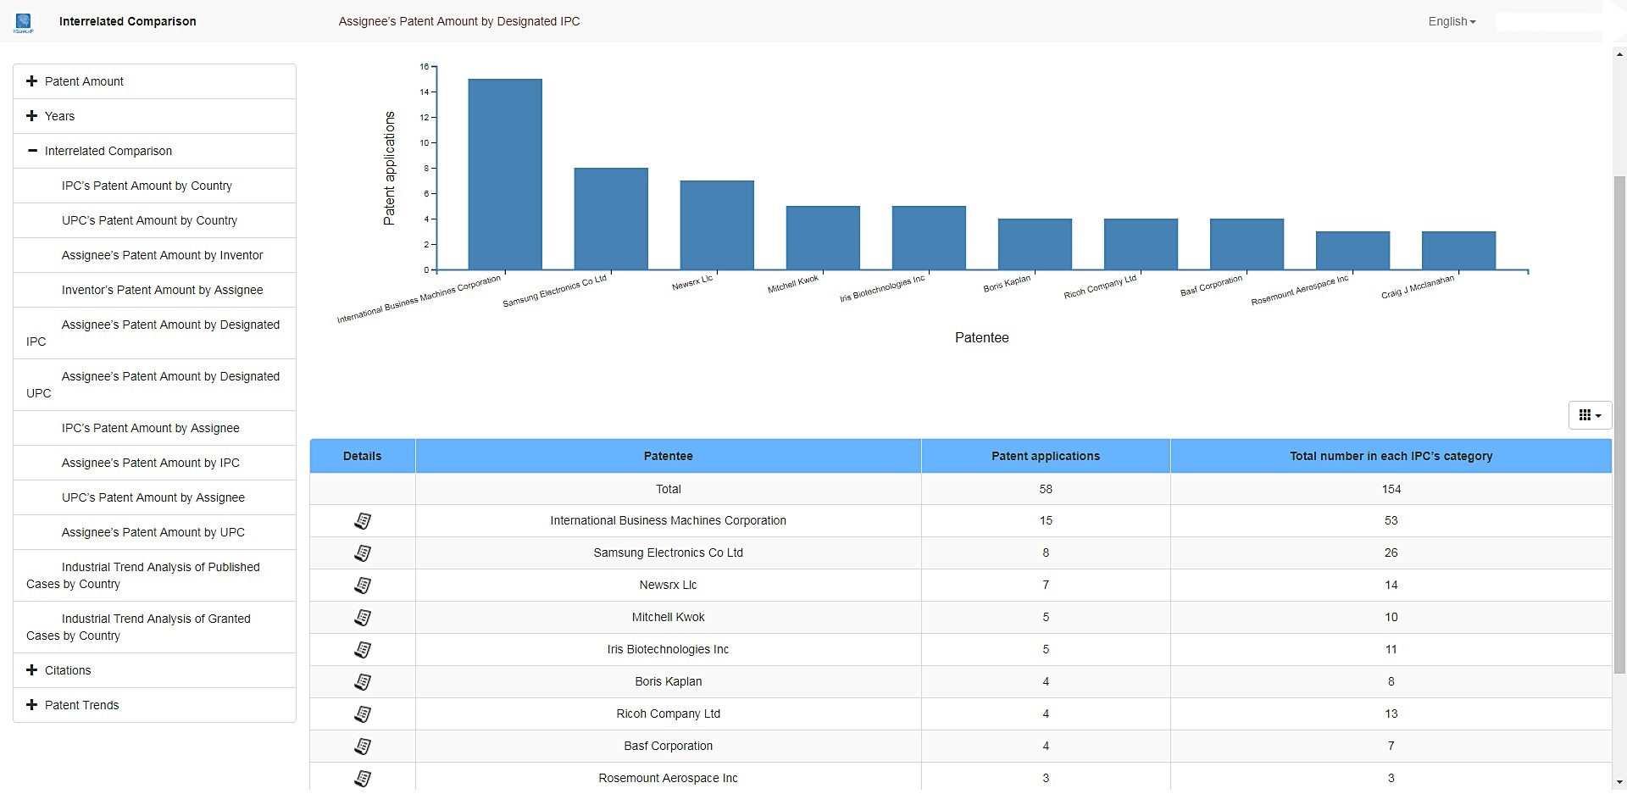This screenshot has width=1627, height=794.
Task: Open details icon for Mitchell Kwok row
Action: point(363,618)
